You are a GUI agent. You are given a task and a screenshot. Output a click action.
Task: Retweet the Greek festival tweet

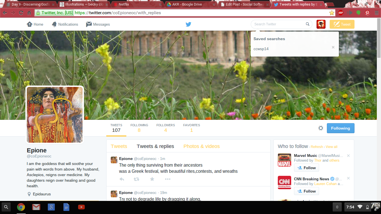click(x=136, y=179)
